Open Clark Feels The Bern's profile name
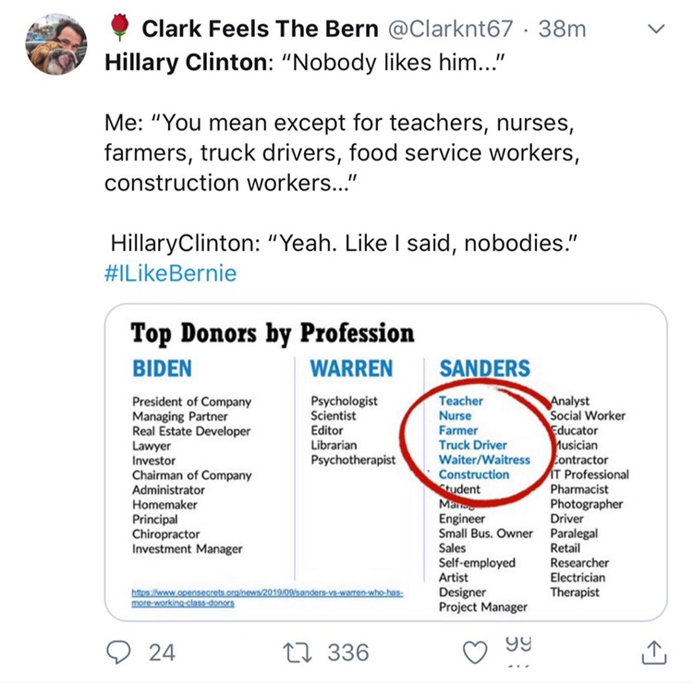Viewport: 693px width, 683px height. tap(260, 30)
